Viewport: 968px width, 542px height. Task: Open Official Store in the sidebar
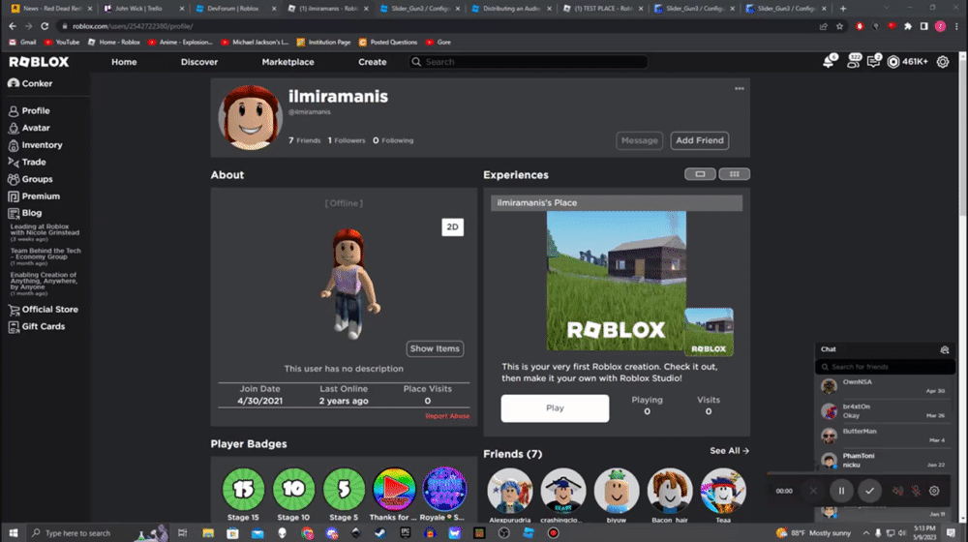tap(43, 310)
